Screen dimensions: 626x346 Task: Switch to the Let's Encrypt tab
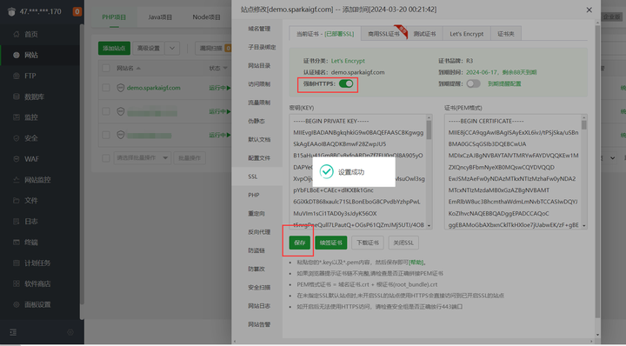466,34
